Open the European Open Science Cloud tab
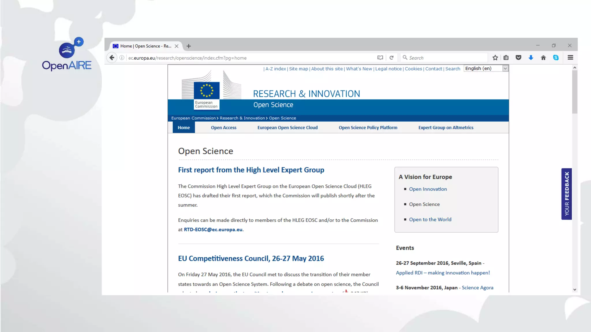 [x=287, y=127]
